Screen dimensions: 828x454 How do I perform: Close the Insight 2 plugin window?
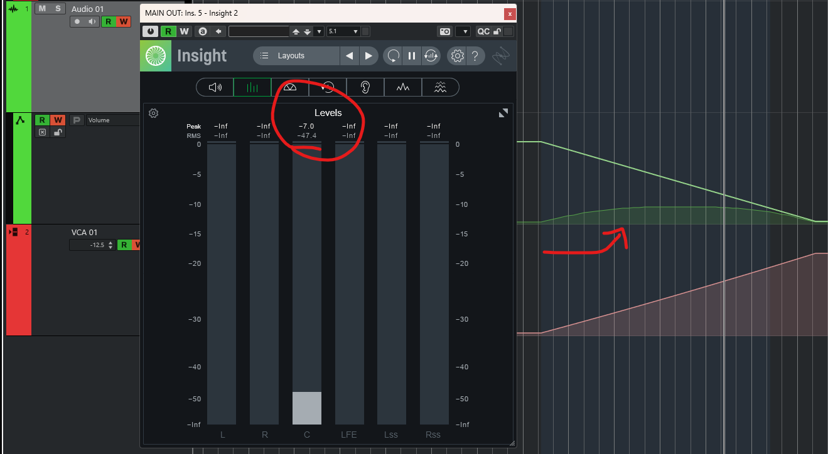point(510,13)
